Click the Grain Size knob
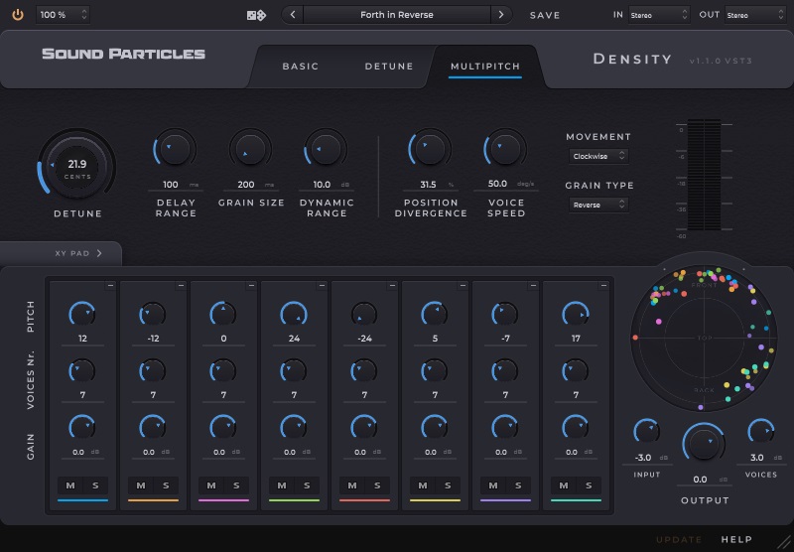This screenshot has width=794, height=552. tap(249, 149)
